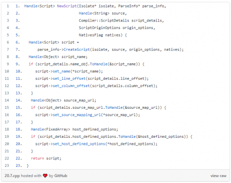Click Handle<FixedArray> on line 18
This screenshot has height=183, width=231.
point(50,130)
